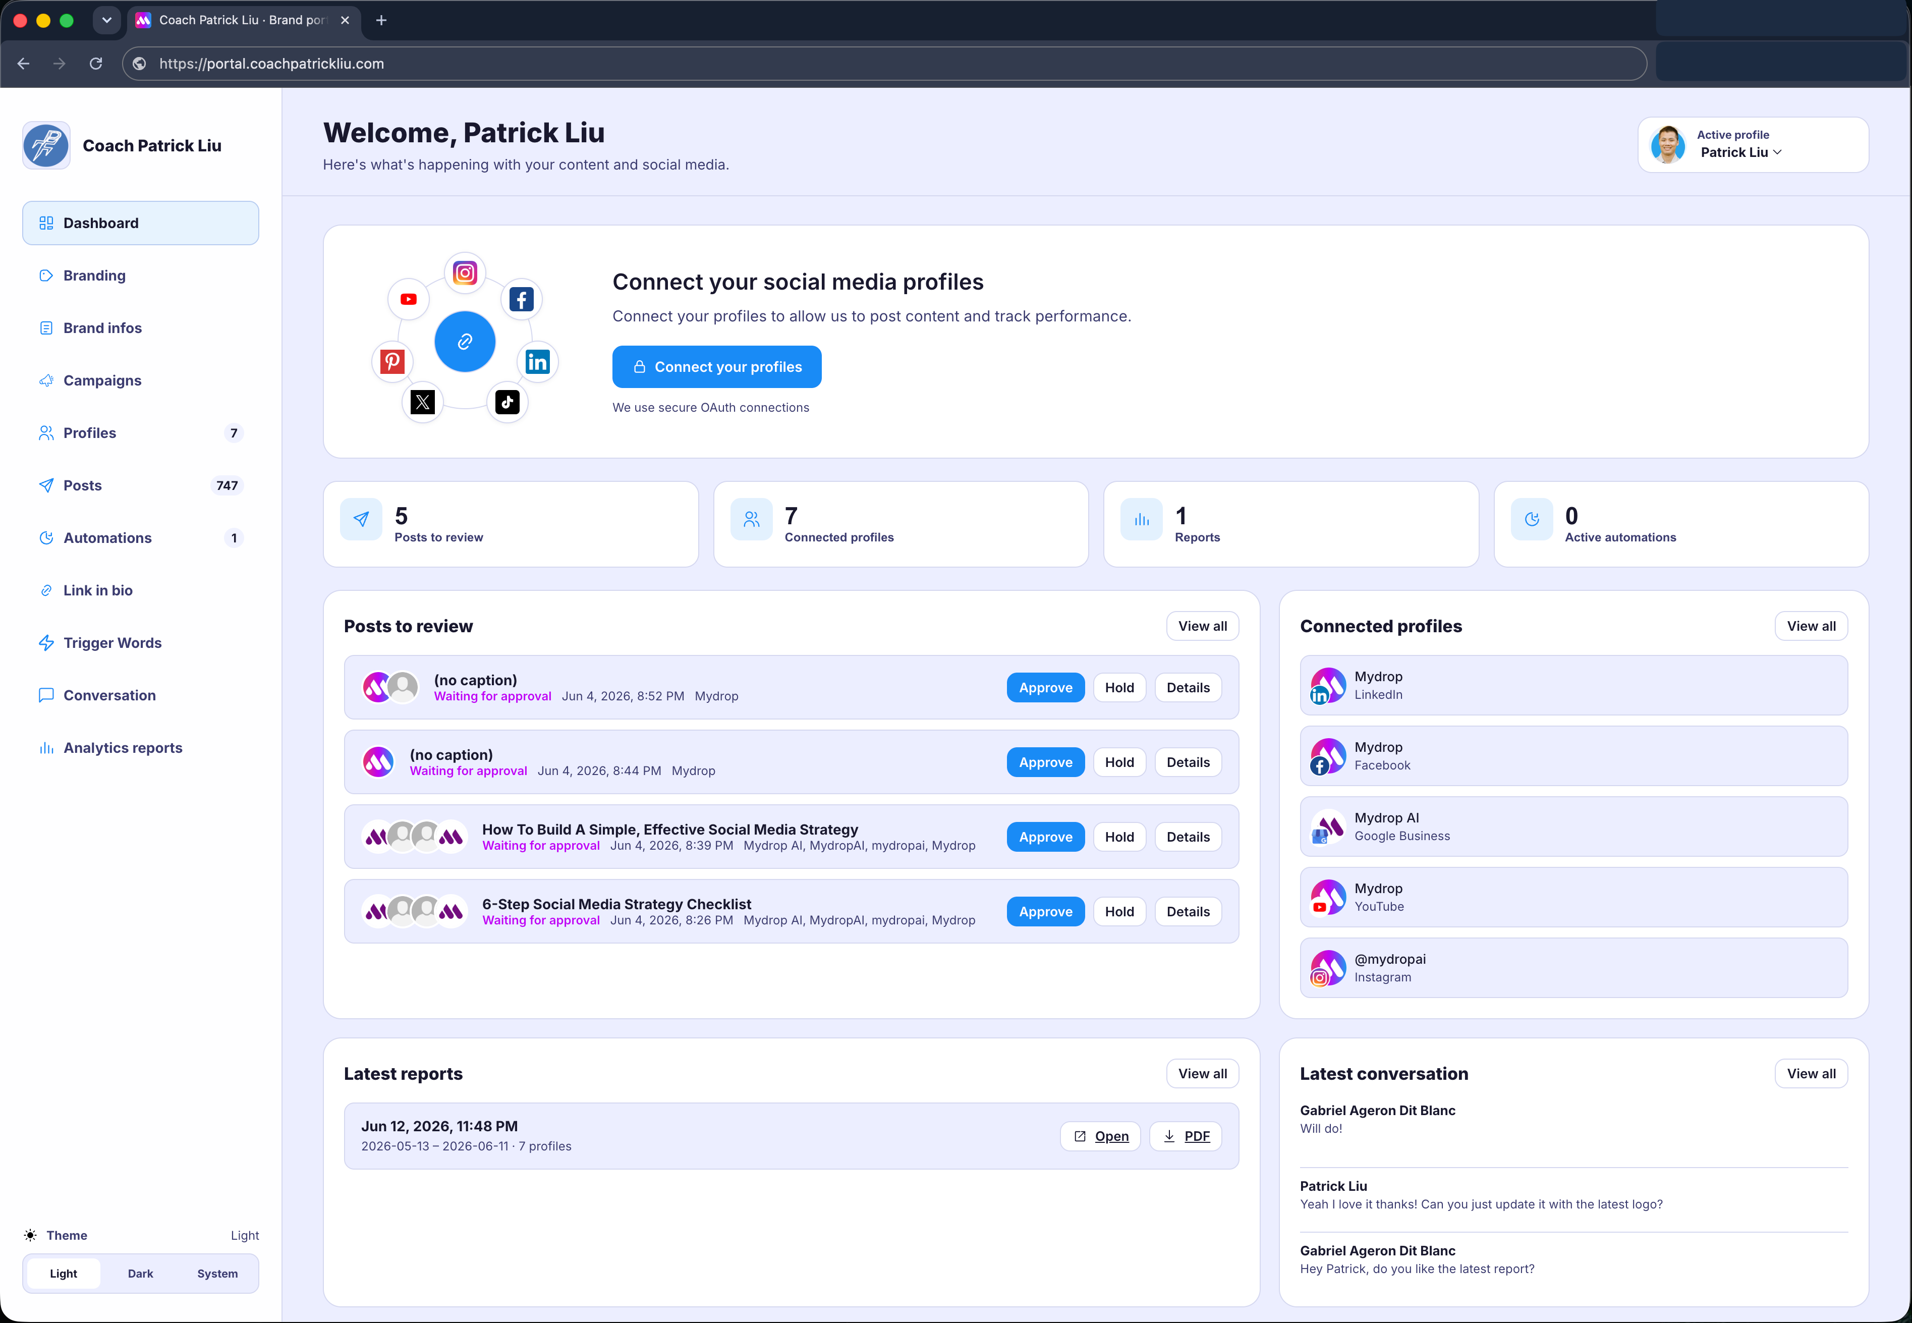The width and height of the screenshot is (1912, 1323).
Task: Open Brand infos in the sidebar
Action: pos(140,328)
